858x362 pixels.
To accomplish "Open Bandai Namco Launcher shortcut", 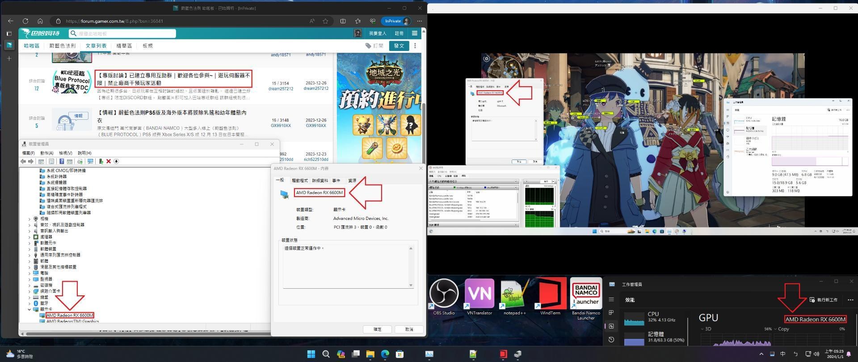I will pos(586,299).
